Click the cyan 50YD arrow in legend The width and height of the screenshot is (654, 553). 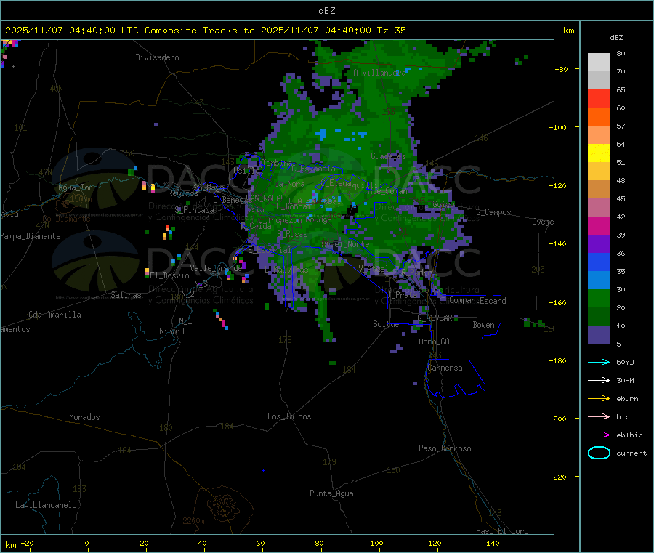click(x=599, y=362)
